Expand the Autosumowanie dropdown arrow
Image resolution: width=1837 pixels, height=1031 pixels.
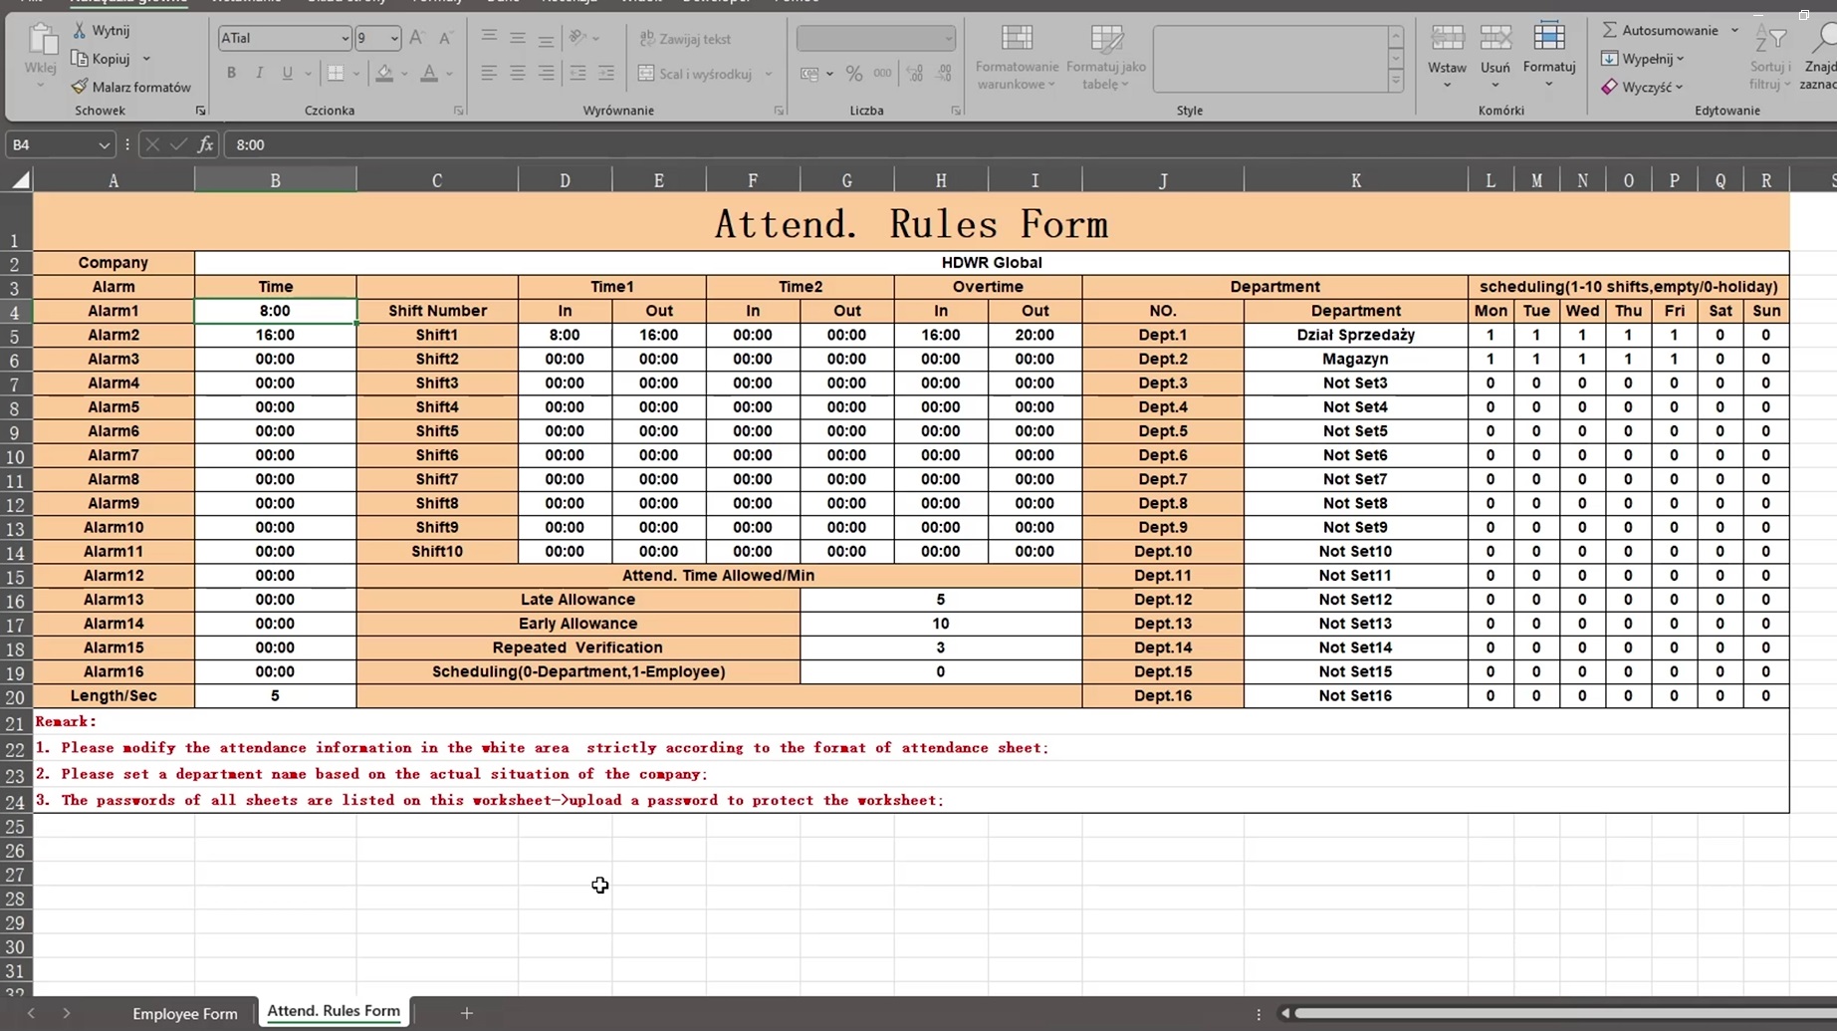(x=1734, y=31)
